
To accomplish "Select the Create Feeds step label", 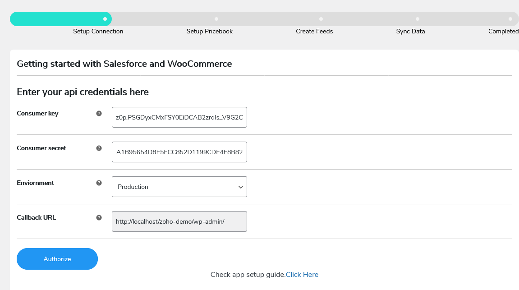I will click(314, 31).
